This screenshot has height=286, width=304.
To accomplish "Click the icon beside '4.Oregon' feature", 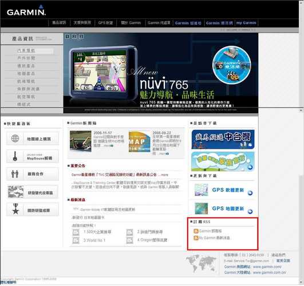I will (129, 240).
